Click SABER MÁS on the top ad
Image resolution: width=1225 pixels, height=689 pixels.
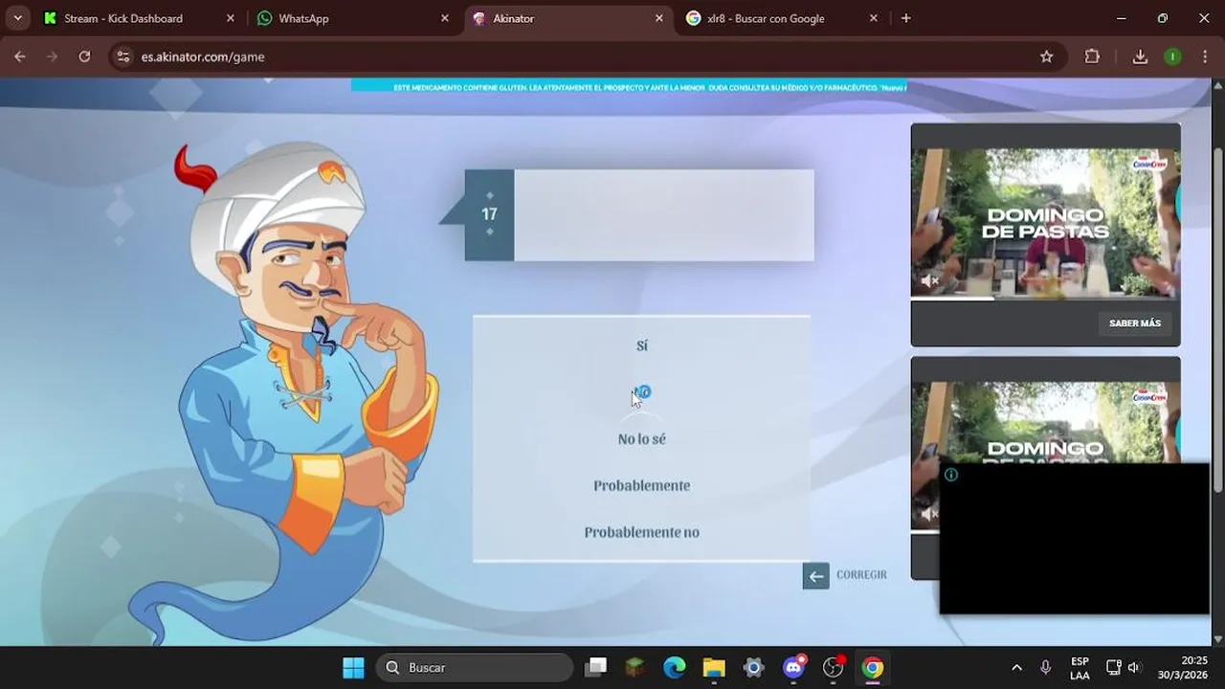point(1134,323)
